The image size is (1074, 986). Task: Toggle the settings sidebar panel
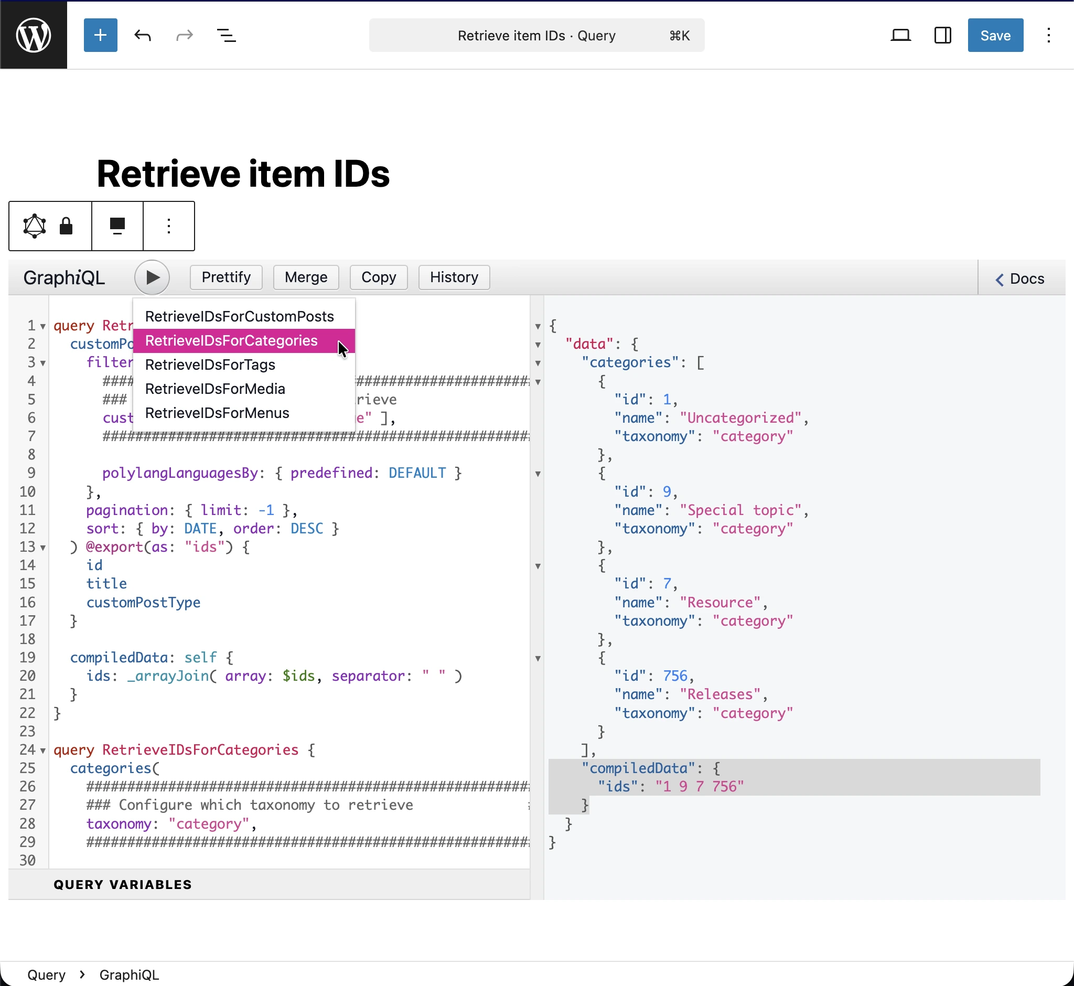[942, 35]
